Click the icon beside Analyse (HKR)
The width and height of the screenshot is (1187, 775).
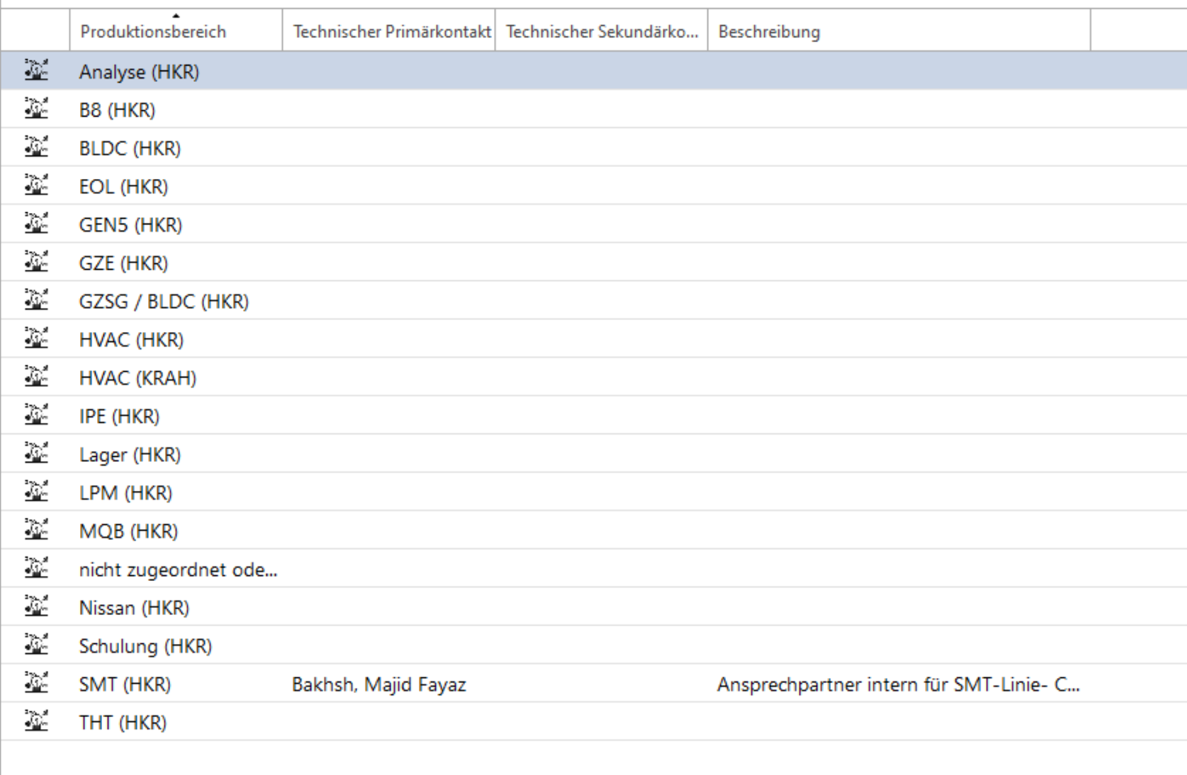coord(36,69)
